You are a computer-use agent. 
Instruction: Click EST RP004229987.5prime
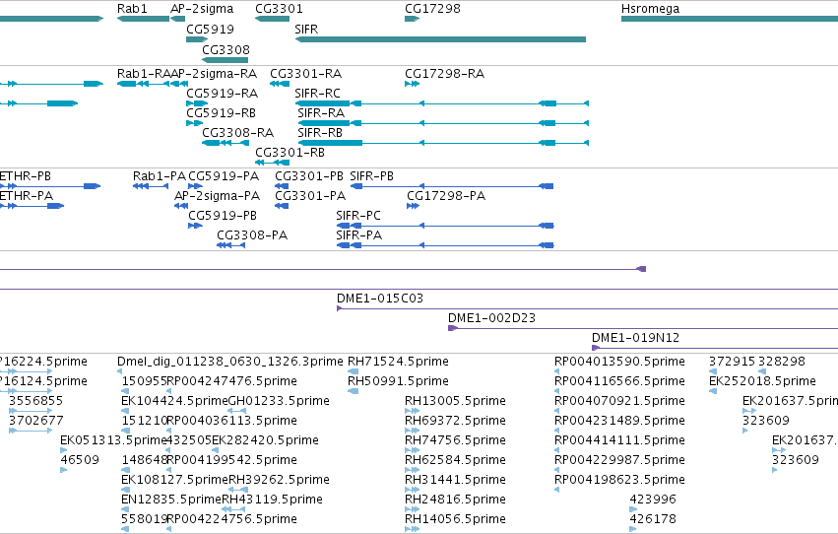[619, 460]
